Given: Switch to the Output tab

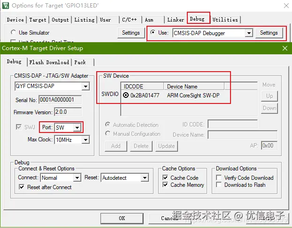Looking at the screenshot, I should coord(60,20).
